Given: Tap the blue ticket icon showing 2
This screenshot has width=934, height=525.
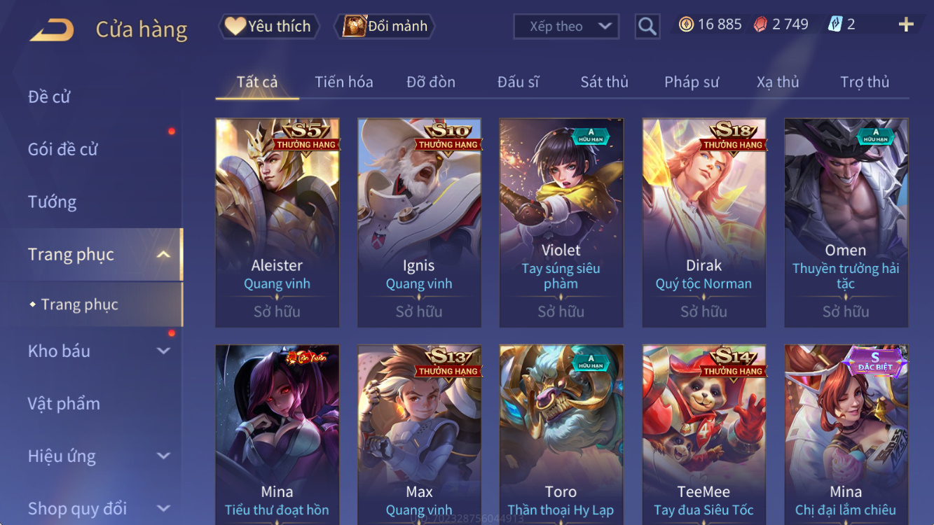Looking at the screenshot, I should pyautogui.click(x=835, y=24).
